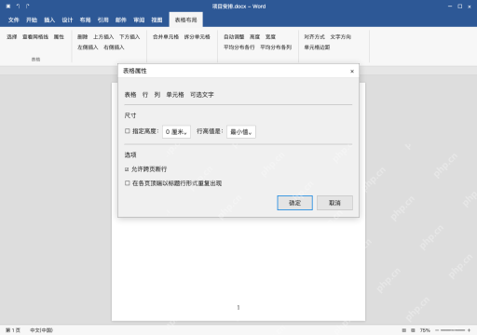Open the 删除 ribbon dropdown
This screenshot has height=335, width=477.
coord(82,37)
